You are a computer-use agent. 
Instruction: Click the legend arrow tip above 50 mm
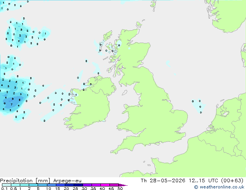(123, 185)
